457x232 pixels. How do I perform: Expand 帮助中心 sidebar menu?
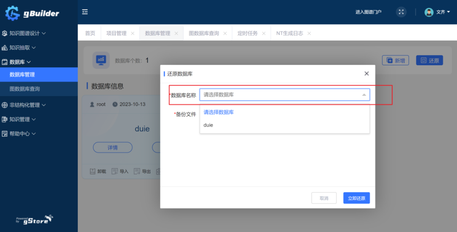[x=19, y=134]
